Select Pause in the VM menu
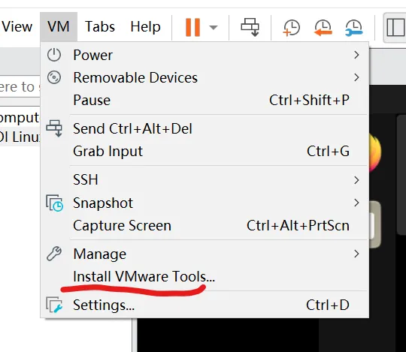 [x=205, y=101]
